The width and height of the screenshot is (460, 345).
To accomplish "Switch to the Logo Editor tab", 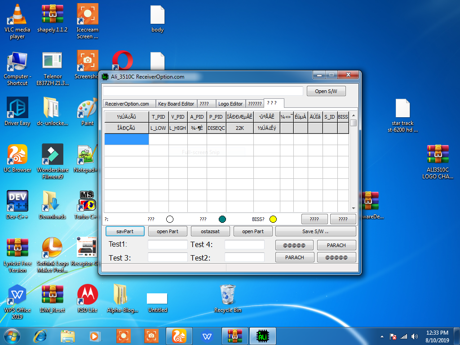I will tap(230, 103).
